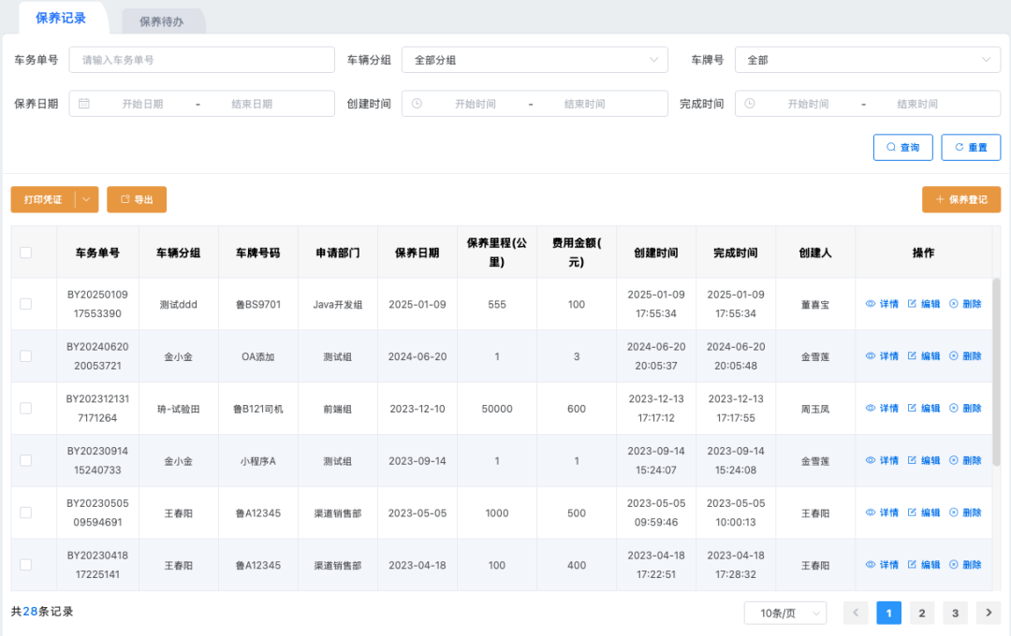The width and height of the screenshot is (1011, 636).
Task: Switch to the 保养记录 tab
Action: point(61,18)
